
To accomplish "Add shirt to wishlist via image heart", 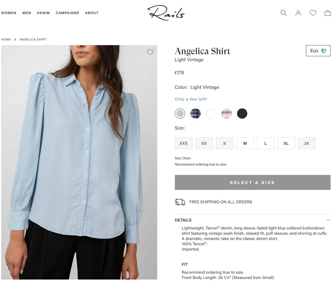I will [150, 52].
